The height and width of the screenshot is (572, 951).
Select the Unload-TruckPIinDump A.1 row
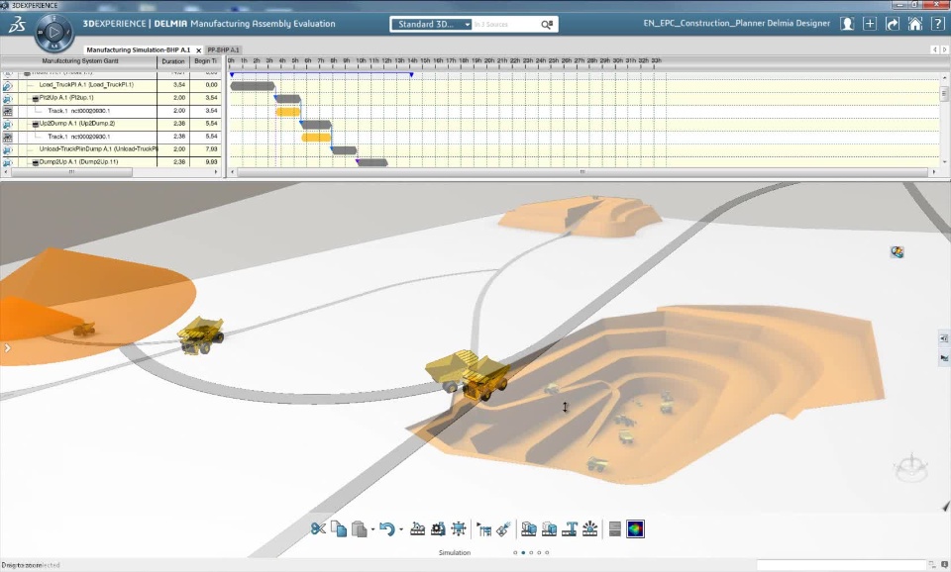[x=111, y=149]
